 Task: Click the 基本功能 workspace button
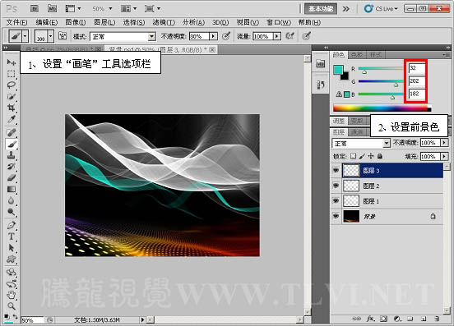(321, 9)
